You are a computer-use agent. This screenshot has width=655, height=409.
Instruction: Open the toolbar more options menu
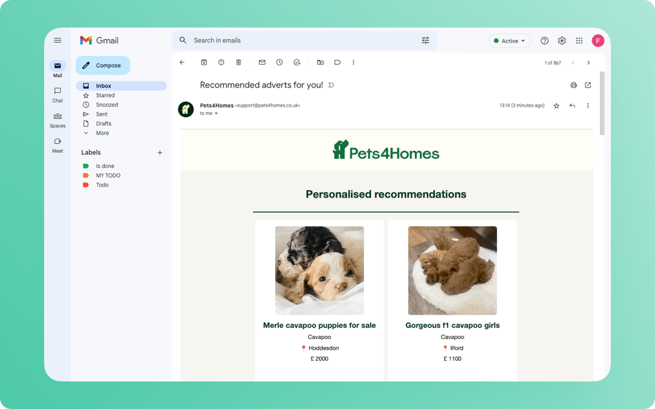point(354,63)
